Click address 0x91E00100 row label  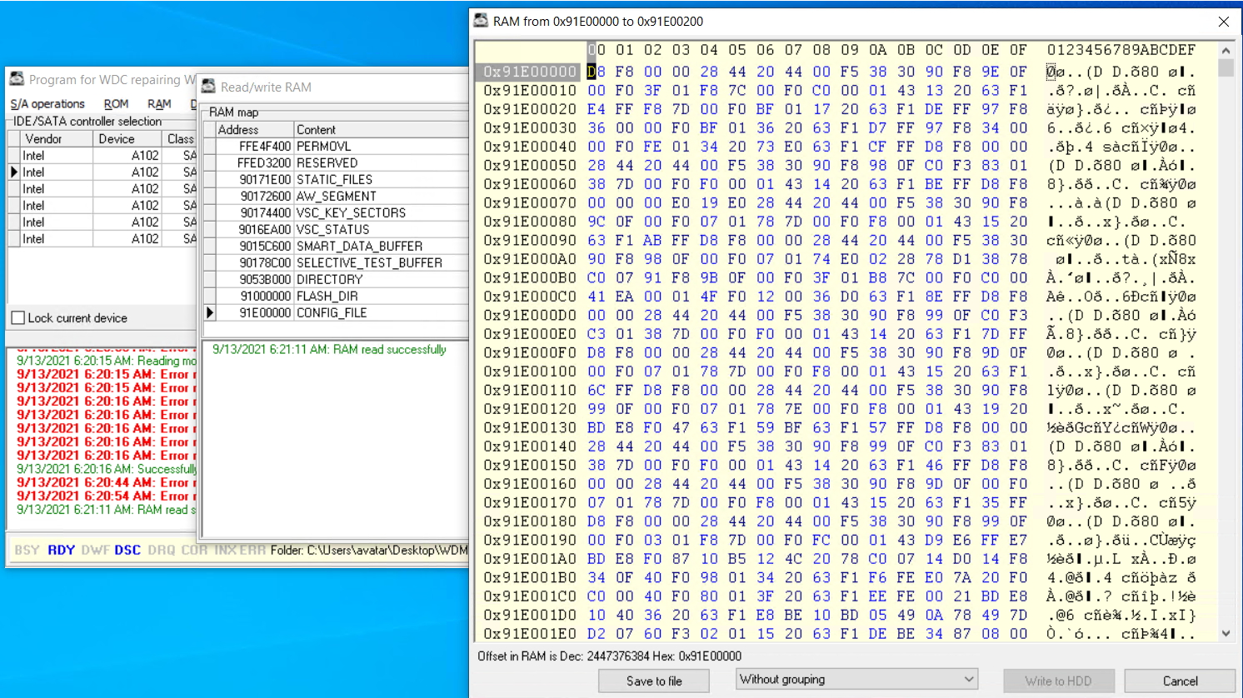point(530,371)
